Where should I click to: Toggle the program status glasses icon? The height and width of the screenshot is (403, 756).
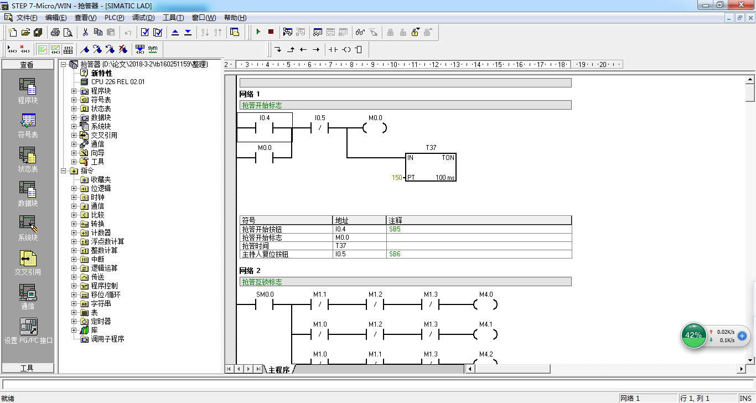pos(360,32)
